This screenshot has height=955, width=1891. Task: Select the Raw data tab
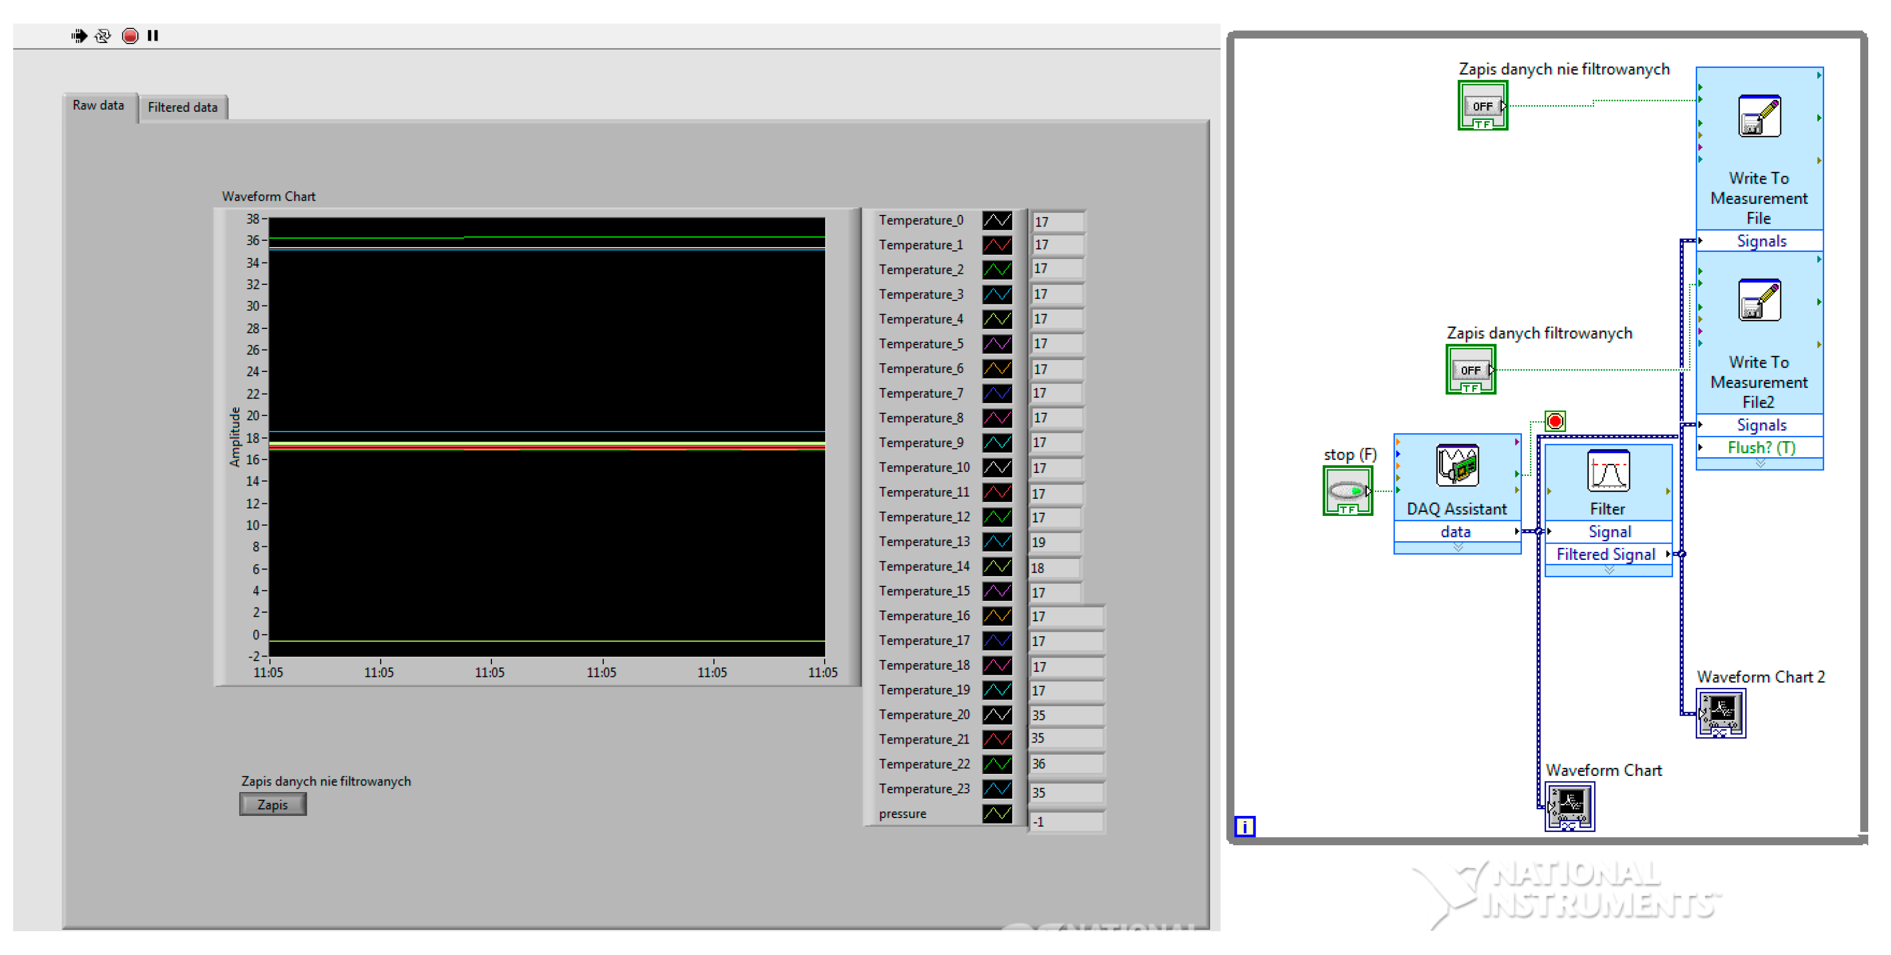point(99,106)
